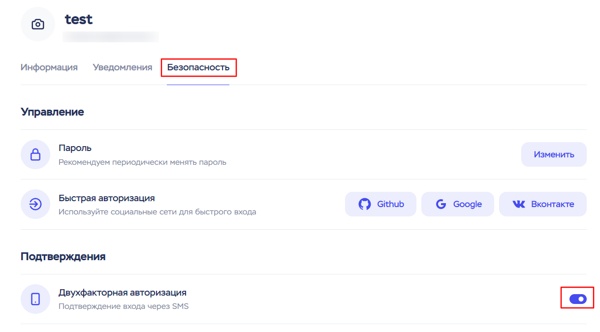Viewport: 600px width, 332px height.
Task: Connect account via Github button
Action: click(380, 204)
